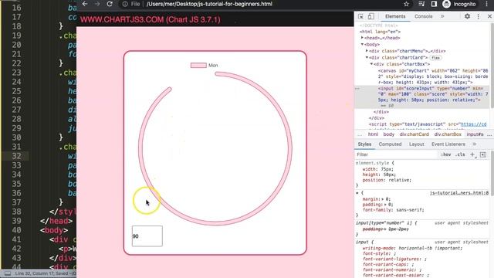This screenshot has height=278, width=494.
Task: Expand the head element node
Action: tap(362, 38)
